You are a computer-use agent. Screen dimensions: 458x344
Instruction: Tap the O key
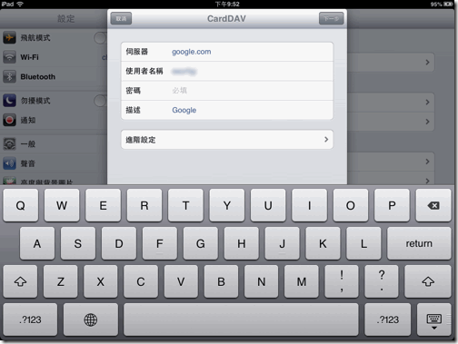point(351,205)
